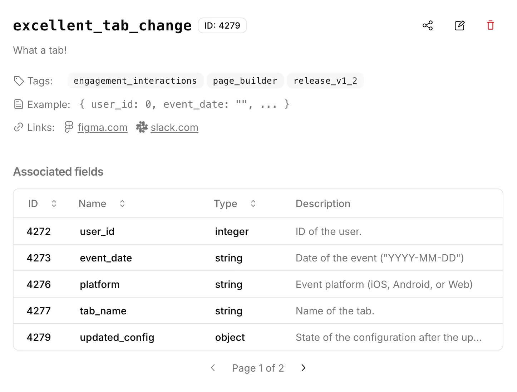Click the chain link icon beside Links

tap(19, 127)
